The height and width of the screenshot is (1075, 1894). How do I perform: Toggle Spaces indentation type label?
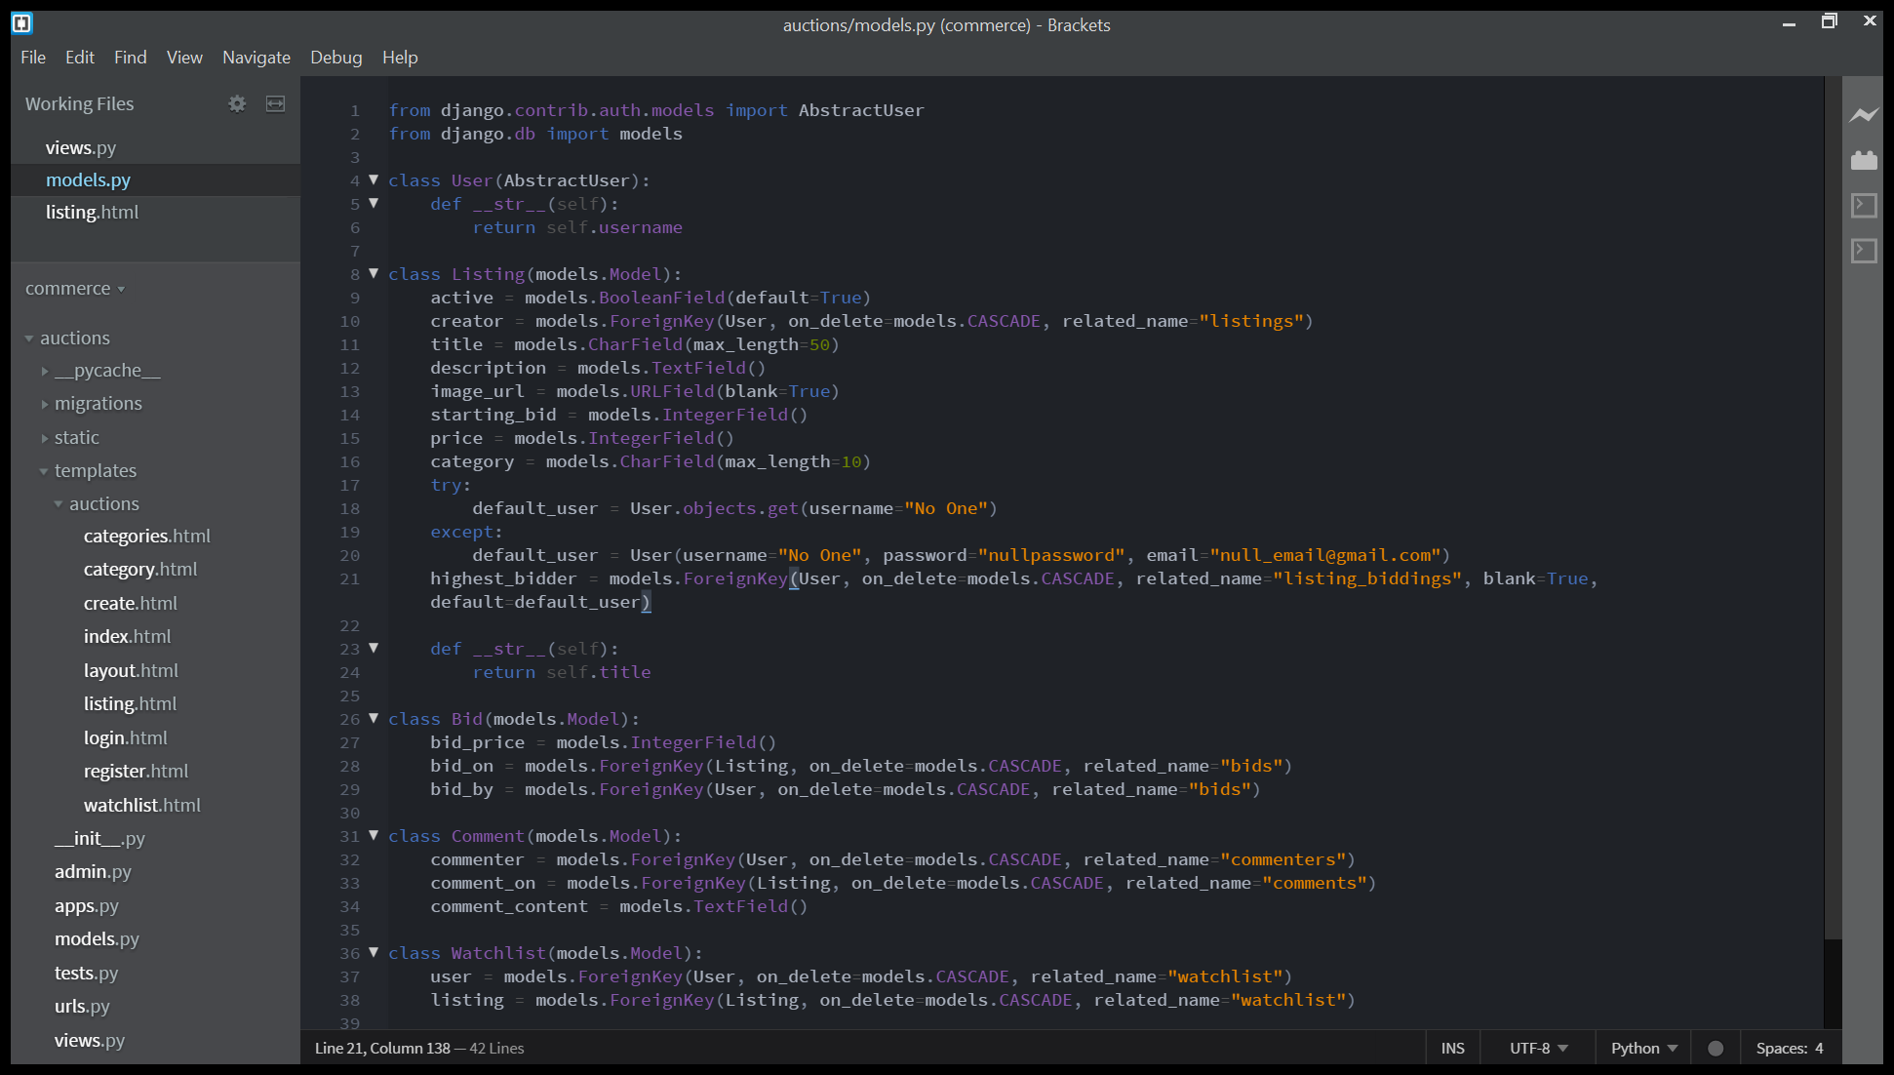[x=1781, y=1049]
